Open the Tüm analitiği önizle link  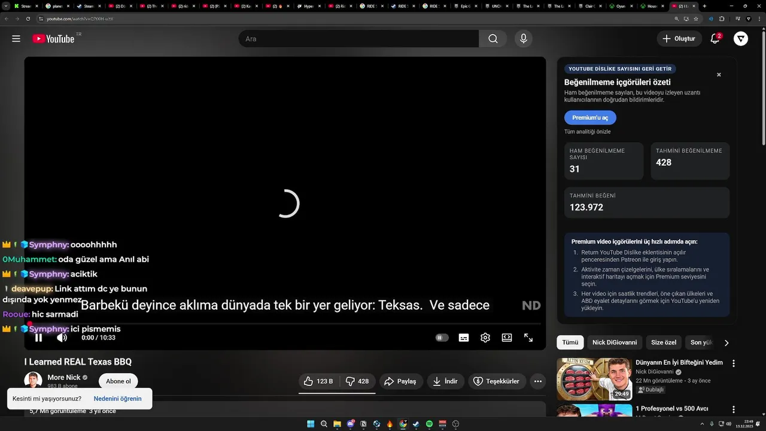click(588, 132)
